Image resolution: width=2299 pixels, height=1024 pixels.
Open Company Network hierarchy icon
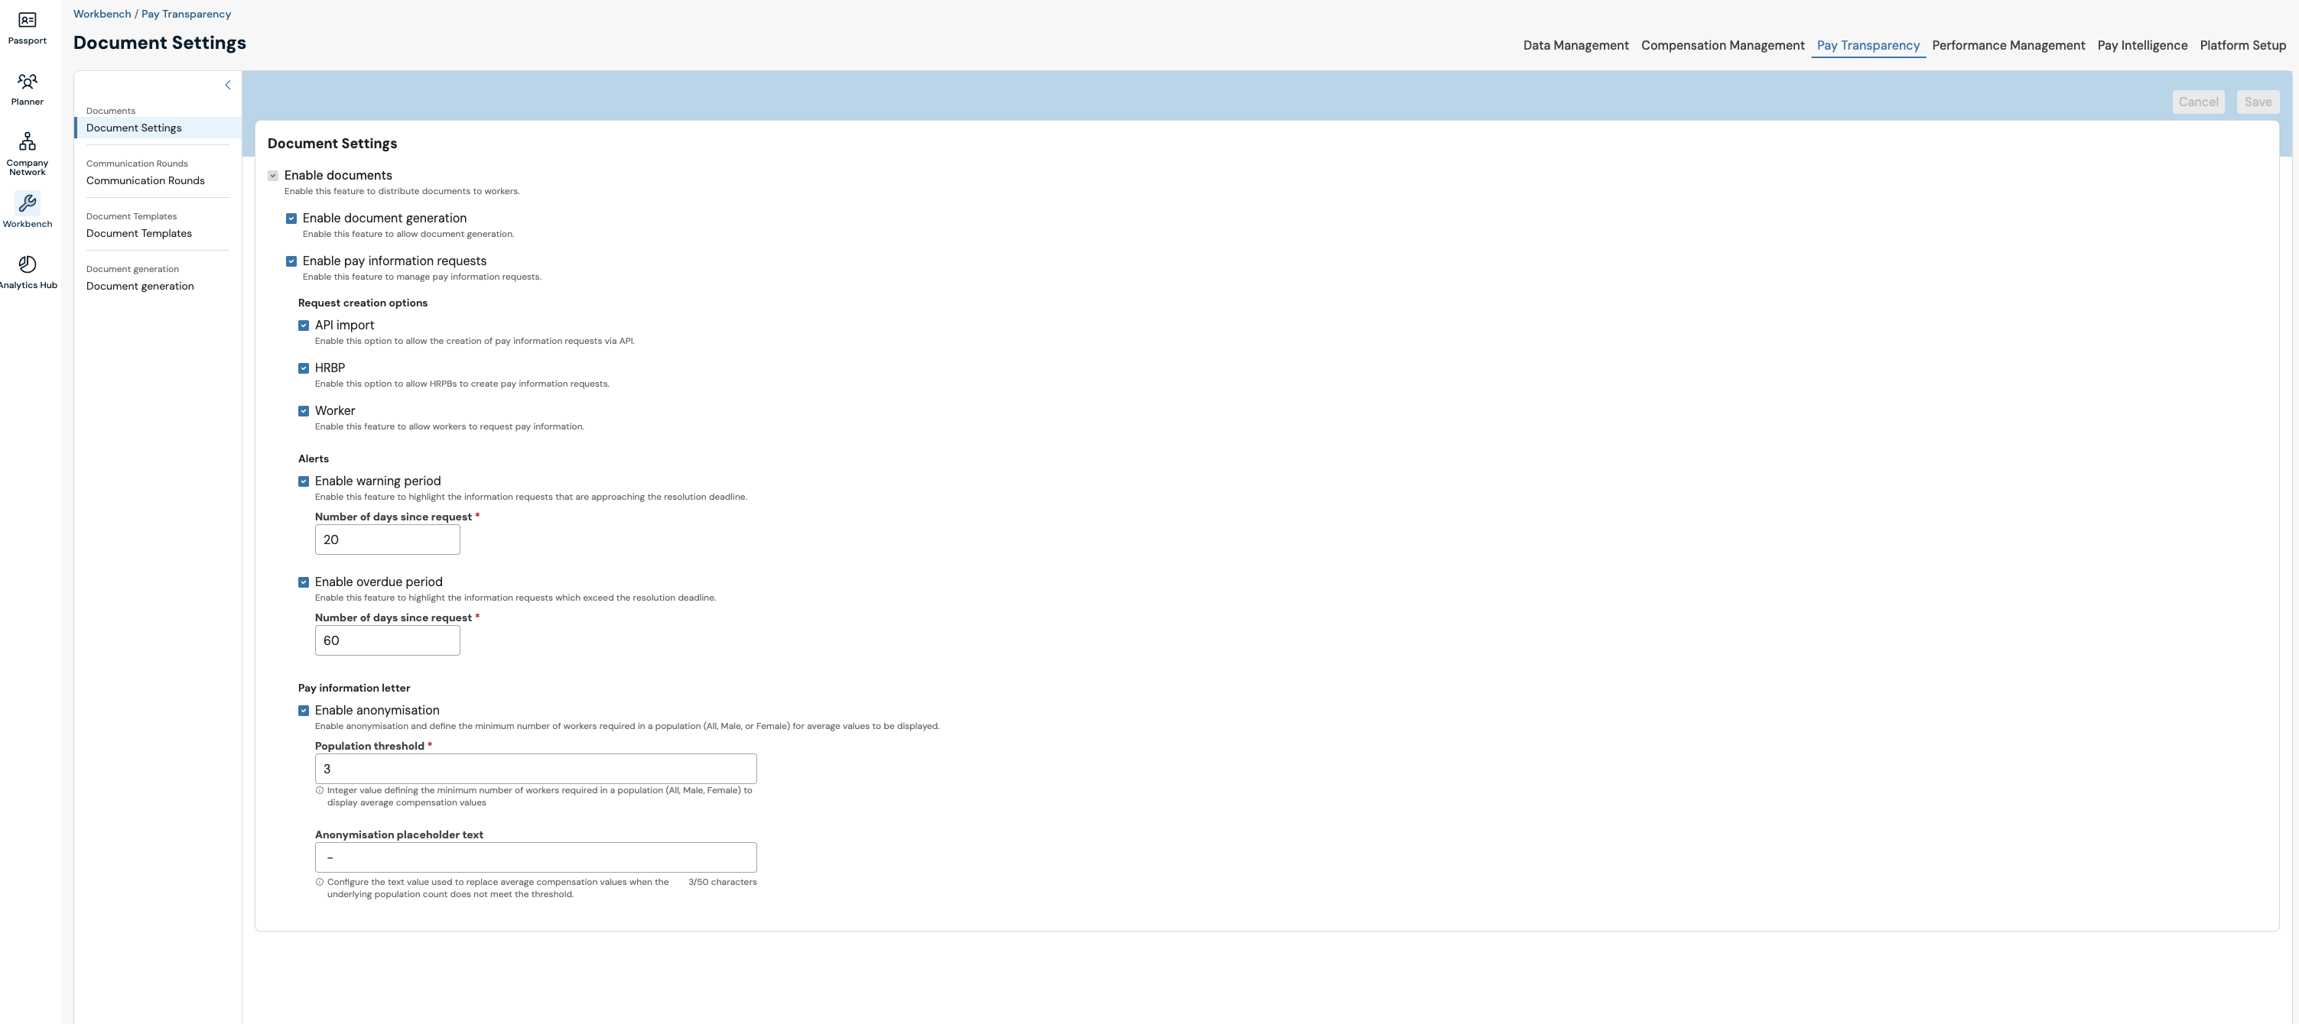(x=27, y=141)
